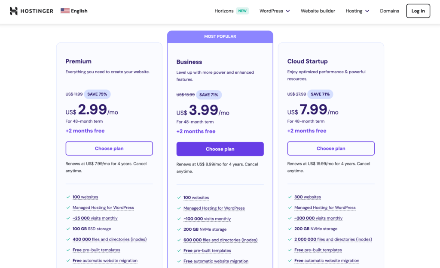Click the Business plan title

point(189,62)
